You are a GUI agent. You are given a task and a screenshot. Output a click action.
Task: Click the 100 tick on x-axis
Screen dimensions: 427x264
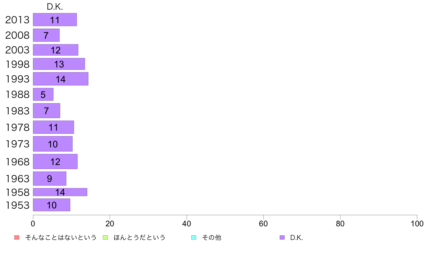417,224
